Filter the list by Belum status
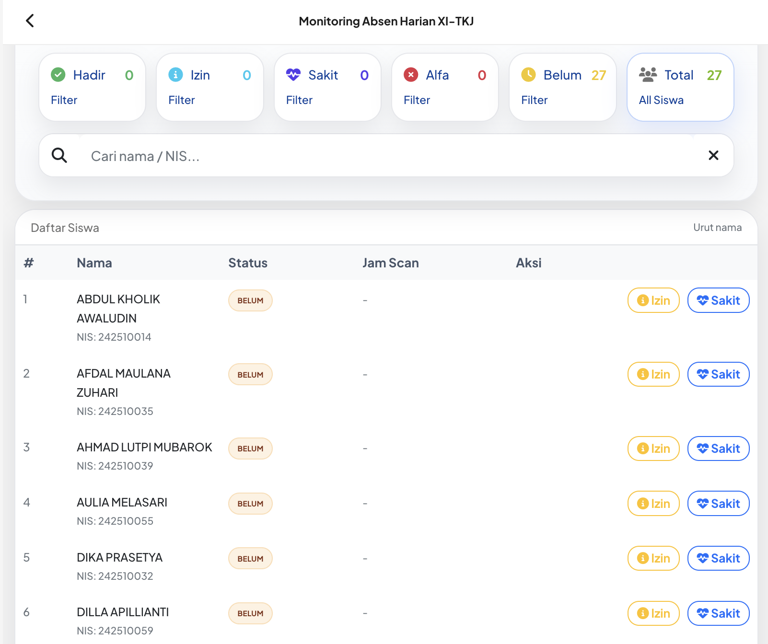This screenshot has width=768, height=644. tap(534, 100)
